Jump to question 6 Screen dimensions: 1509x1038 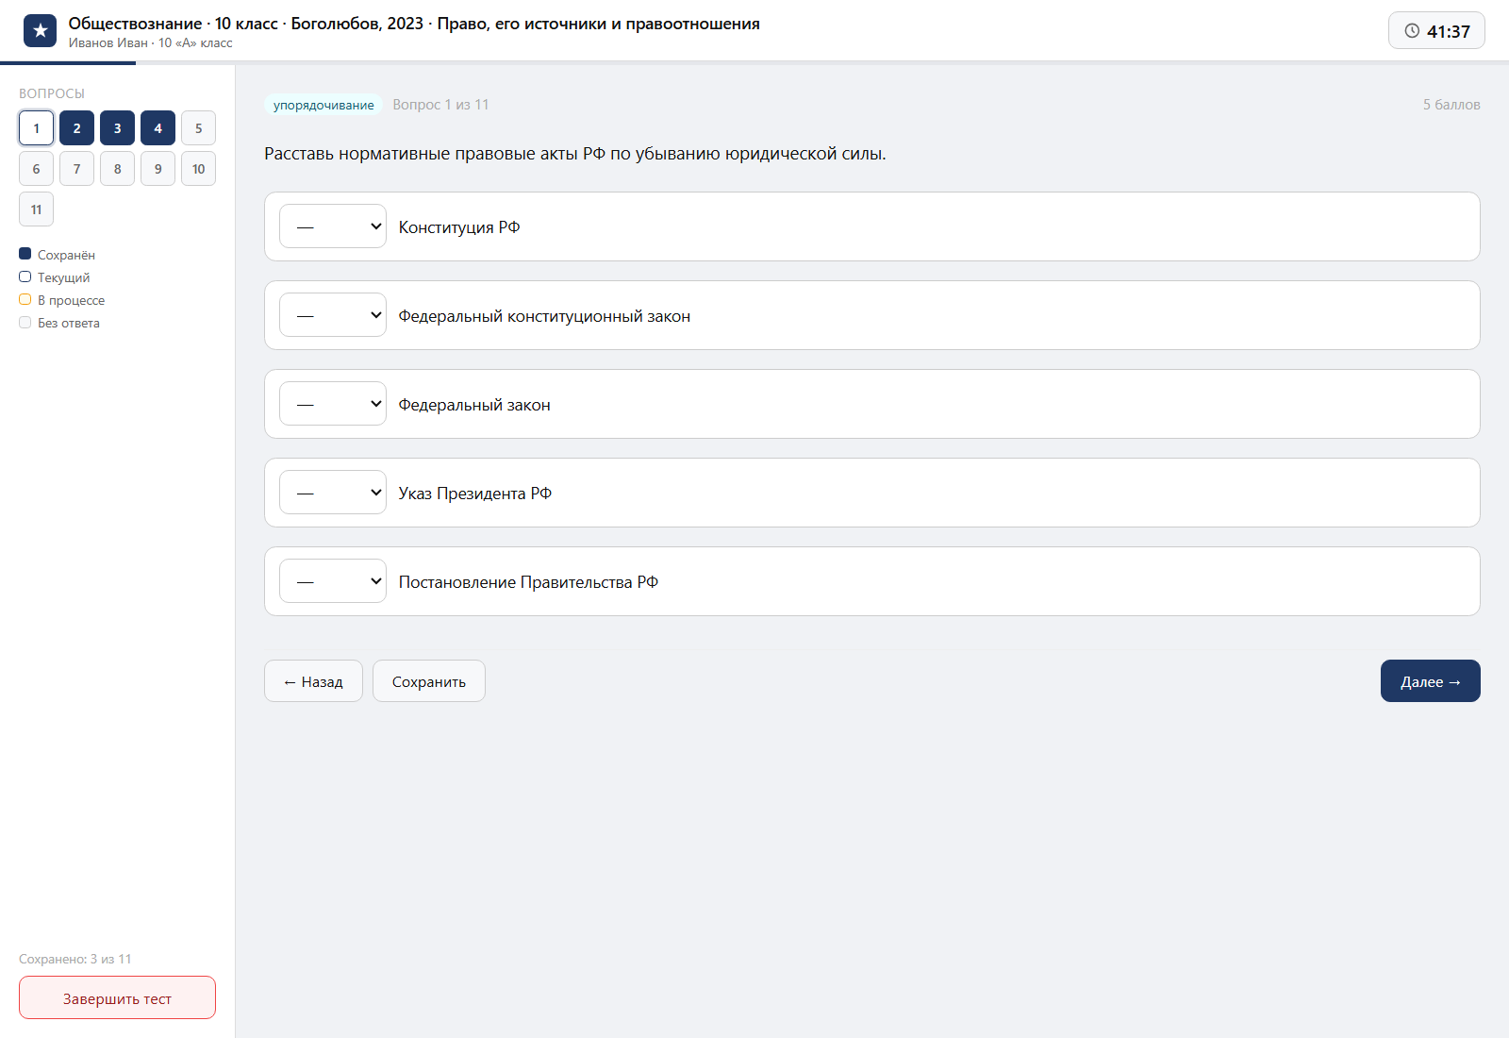point(36,169)
